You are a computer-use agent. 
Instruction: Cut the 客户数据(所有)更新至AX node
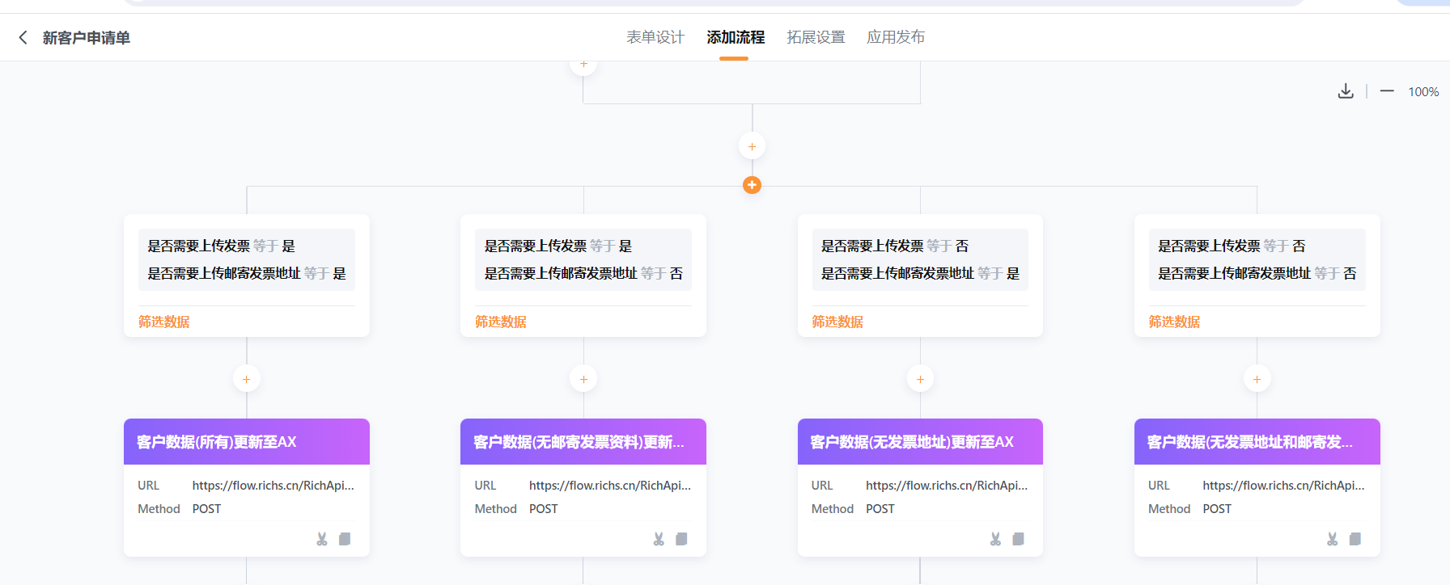322,539
